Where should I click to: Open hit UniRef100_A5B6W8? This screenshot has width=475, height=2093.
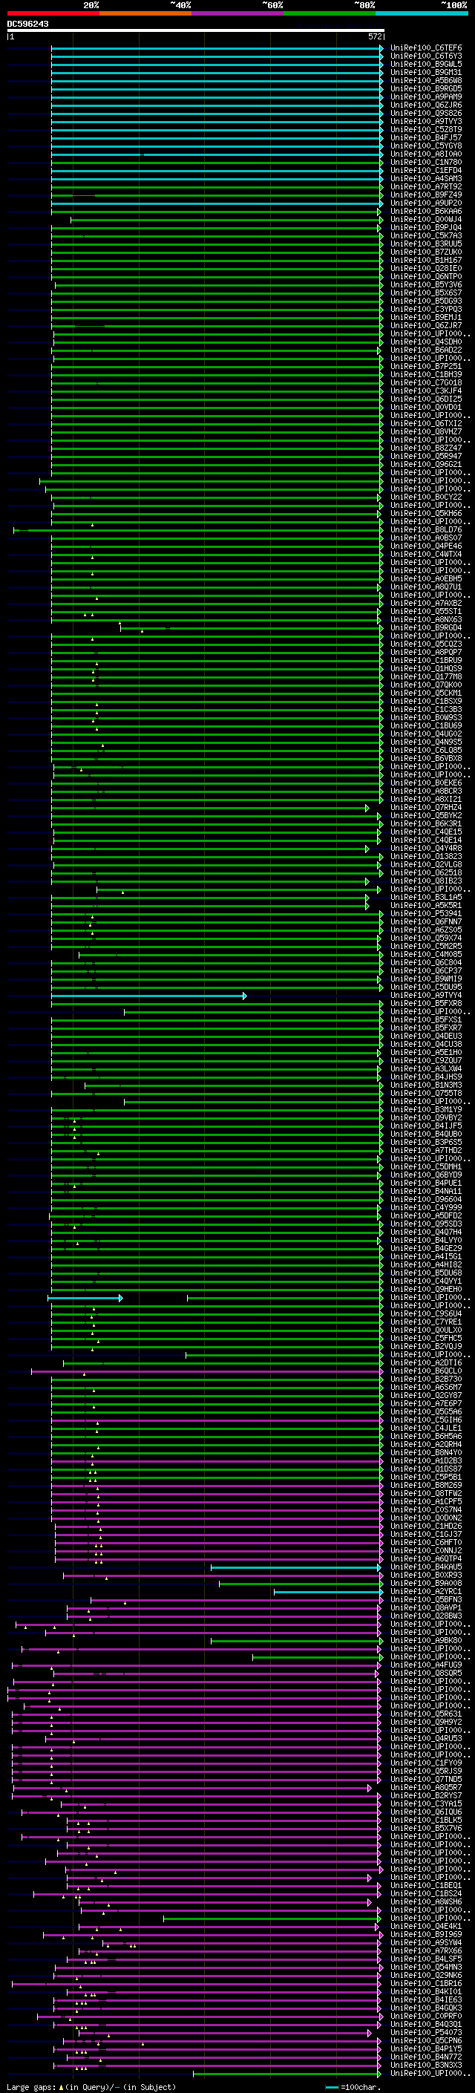(425, 80)
